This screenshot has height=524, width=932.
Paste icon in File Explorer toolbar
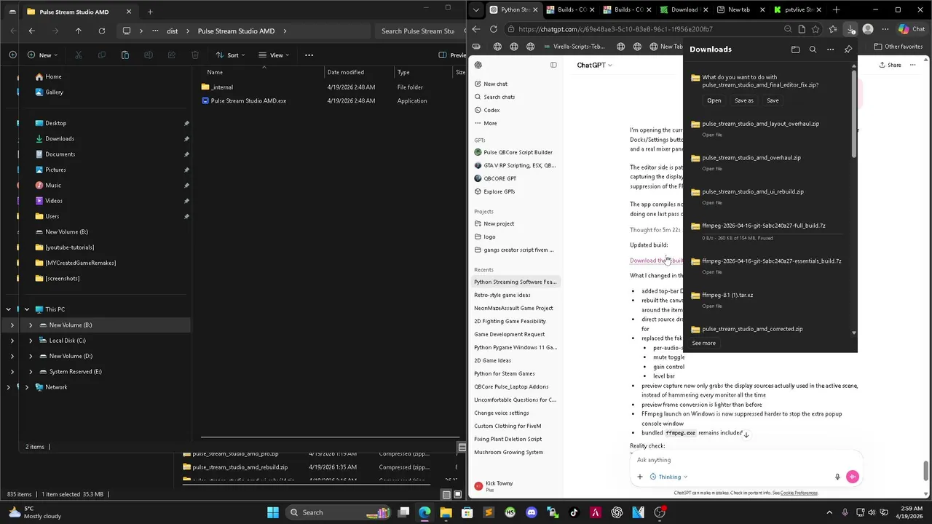(x=125, y=55)
